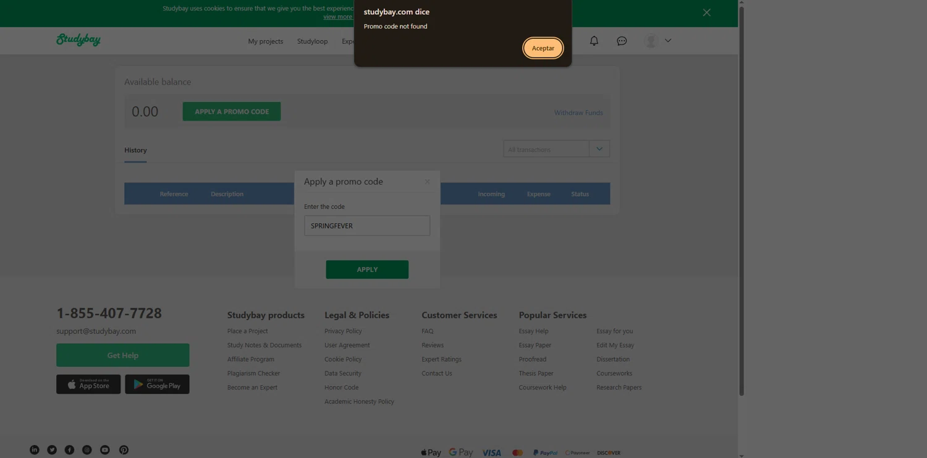Click the green Apply a Promo Code button
927x458 pixels.
tap(232, 111)
